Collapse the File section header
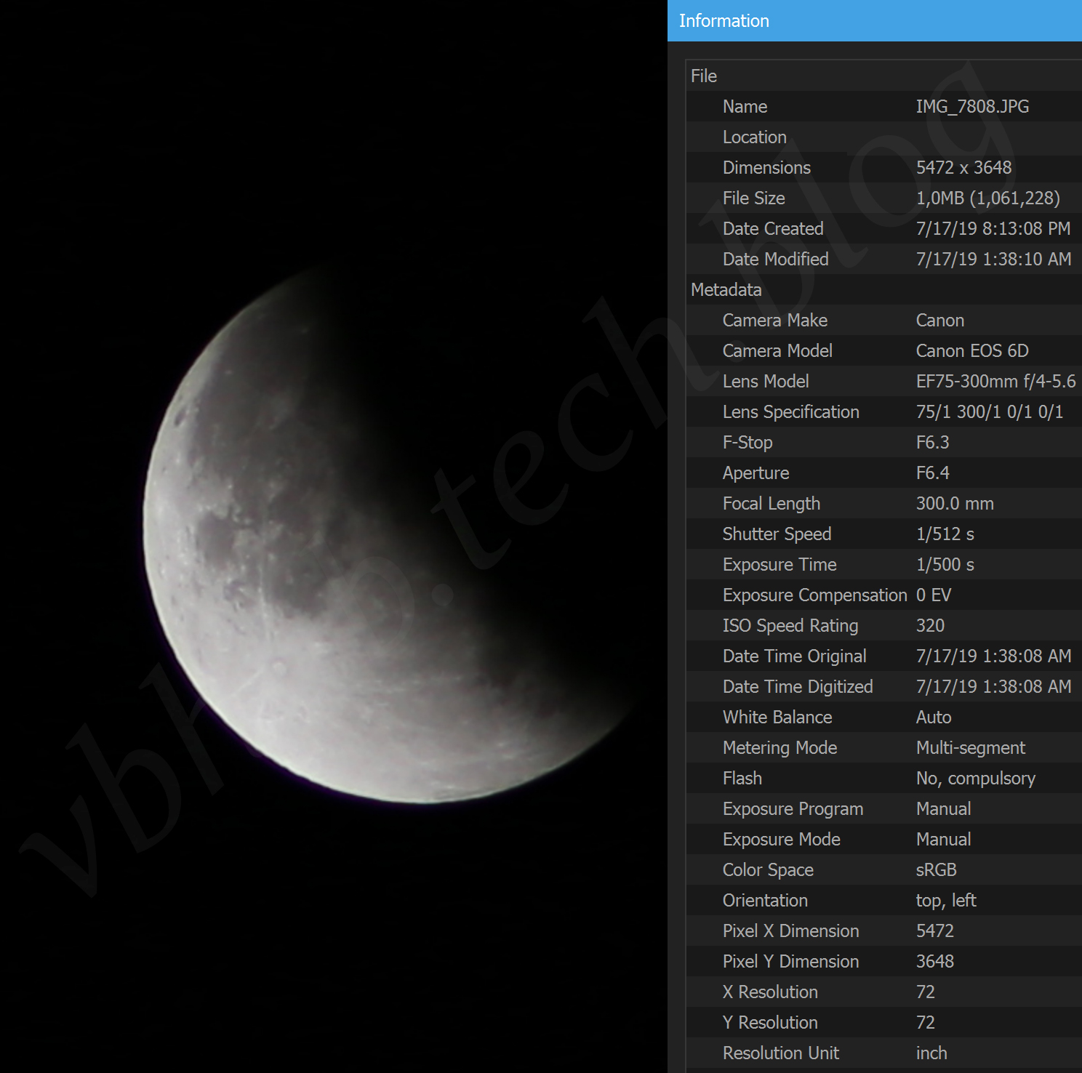This screenshot has height=1073, width=1082. (704, 76)
